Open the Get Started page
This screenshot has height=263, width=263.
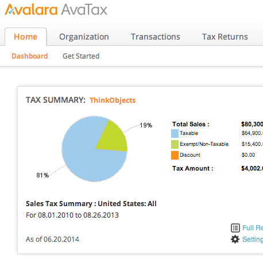[x=81, y=56]
